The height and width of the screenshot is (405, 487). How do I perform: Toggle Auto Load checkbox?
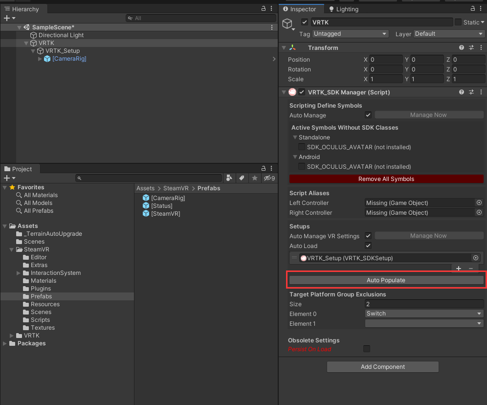point(368,246)
